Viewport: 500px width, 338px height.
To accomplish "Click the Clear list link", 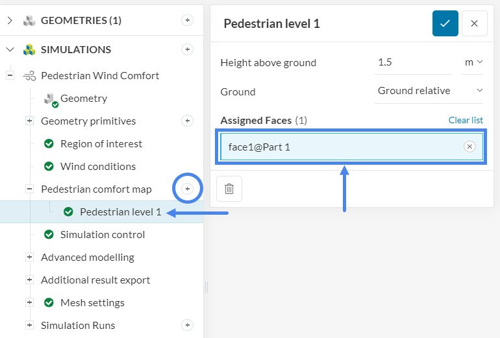I will point(466,120).
